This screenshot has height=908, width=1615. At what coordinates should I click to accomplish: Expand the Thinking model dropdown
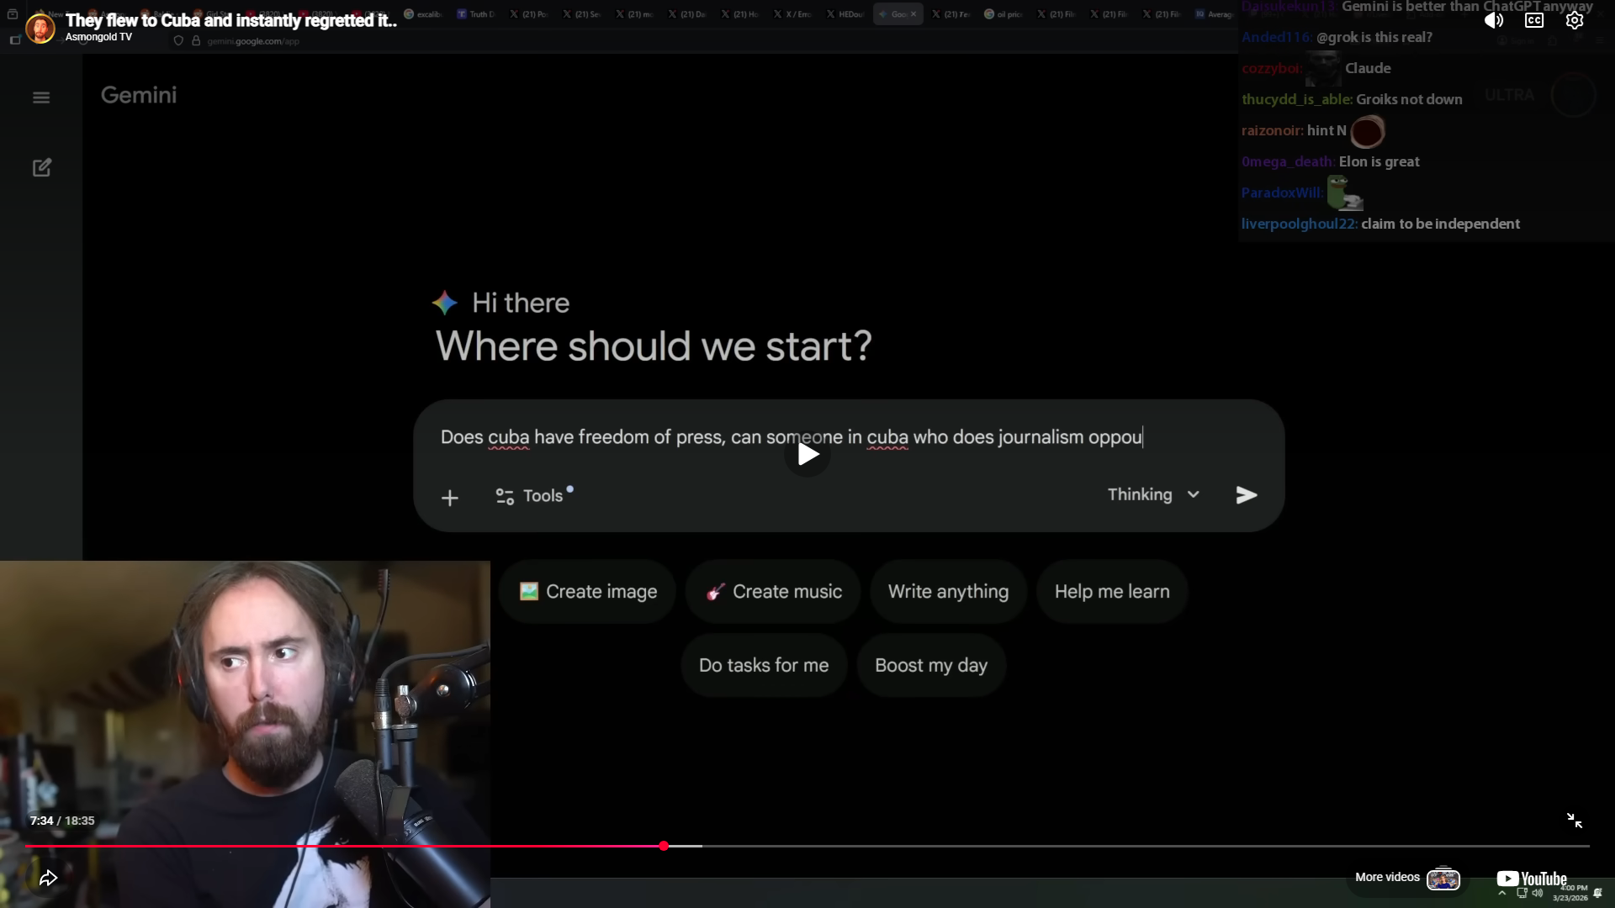[x=1153, y=494]
